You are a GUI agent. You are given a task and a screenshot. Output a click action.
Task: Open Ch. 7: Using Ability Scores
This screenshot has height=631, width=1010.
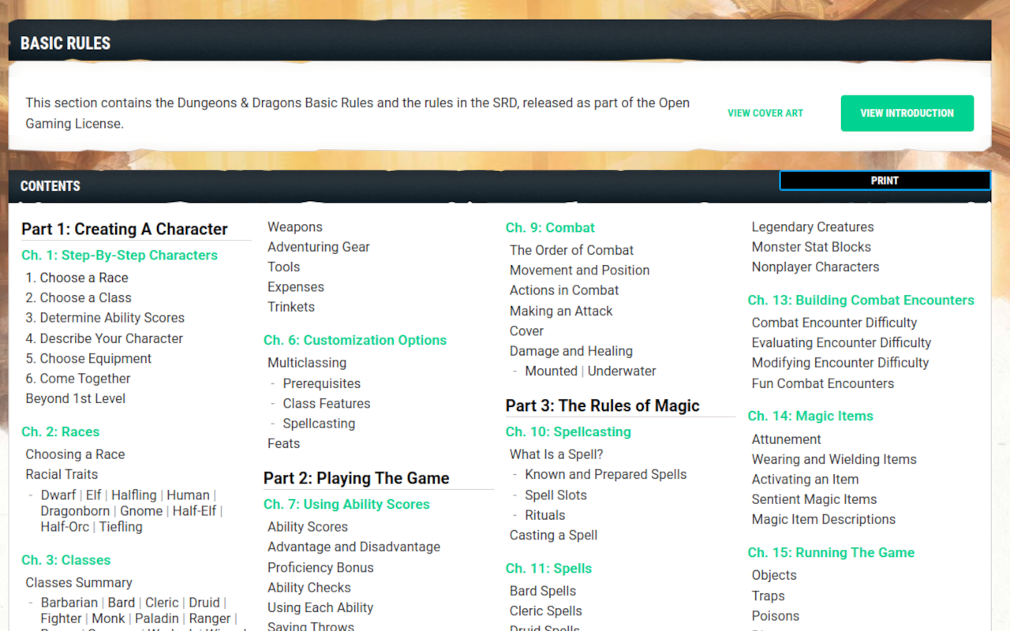pos(346,504)
